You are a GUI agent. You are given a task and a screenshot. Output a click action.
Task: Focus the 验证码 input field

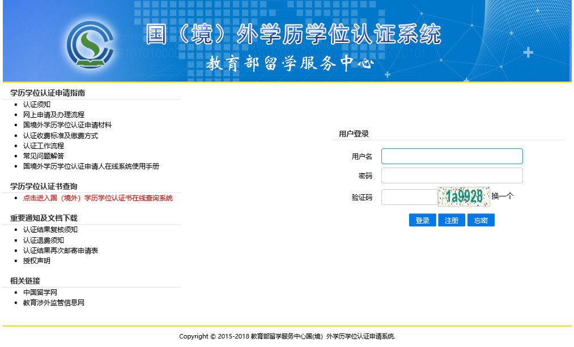click(x=409, y=197)
